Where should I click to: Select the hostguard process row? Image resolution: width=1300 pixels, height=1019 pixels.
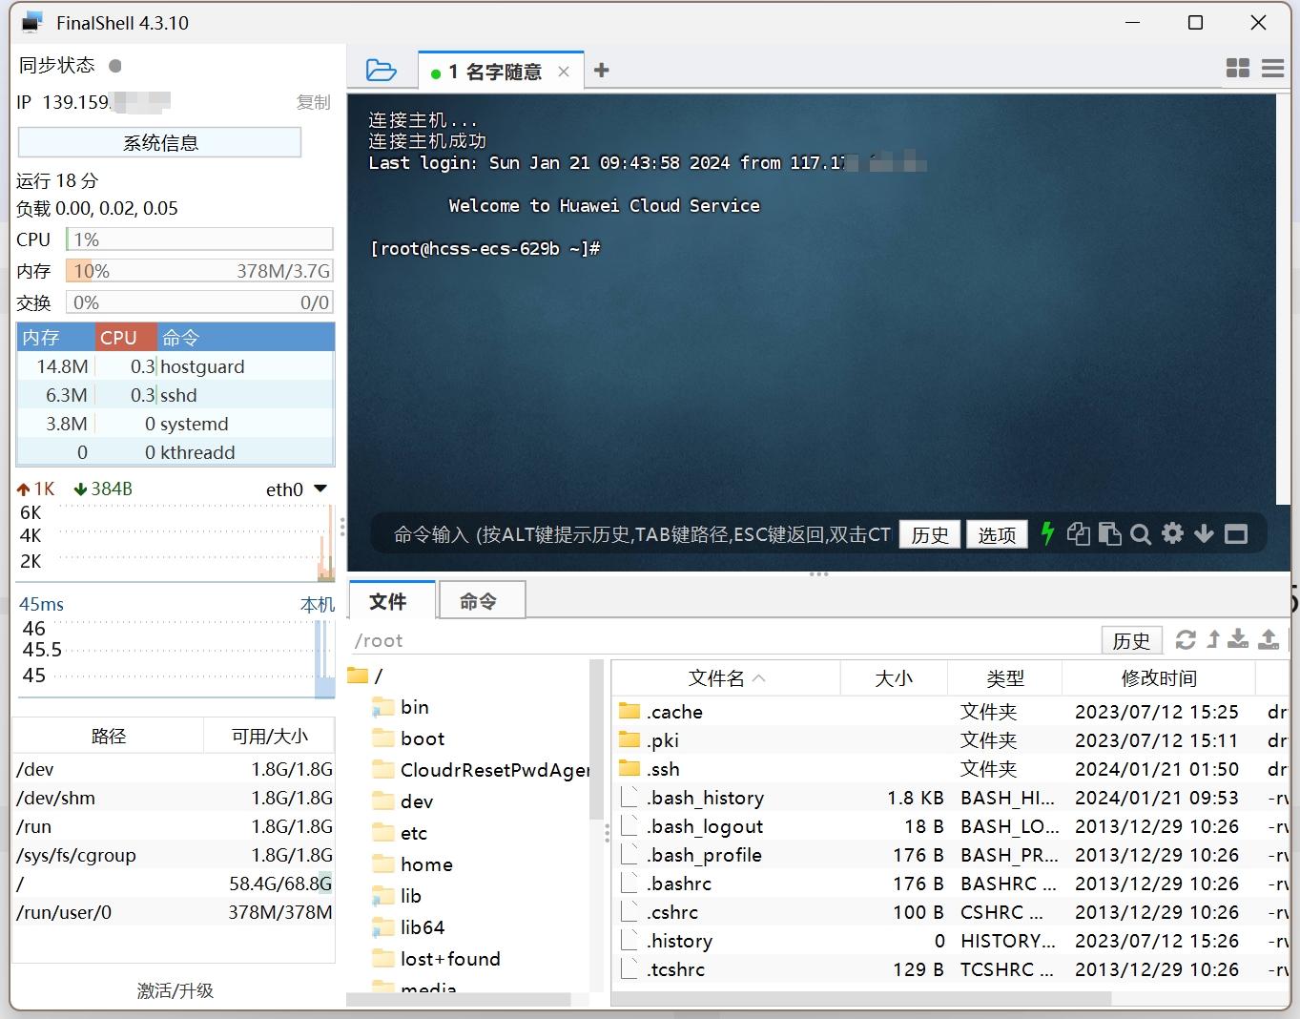tap(175, 366)
